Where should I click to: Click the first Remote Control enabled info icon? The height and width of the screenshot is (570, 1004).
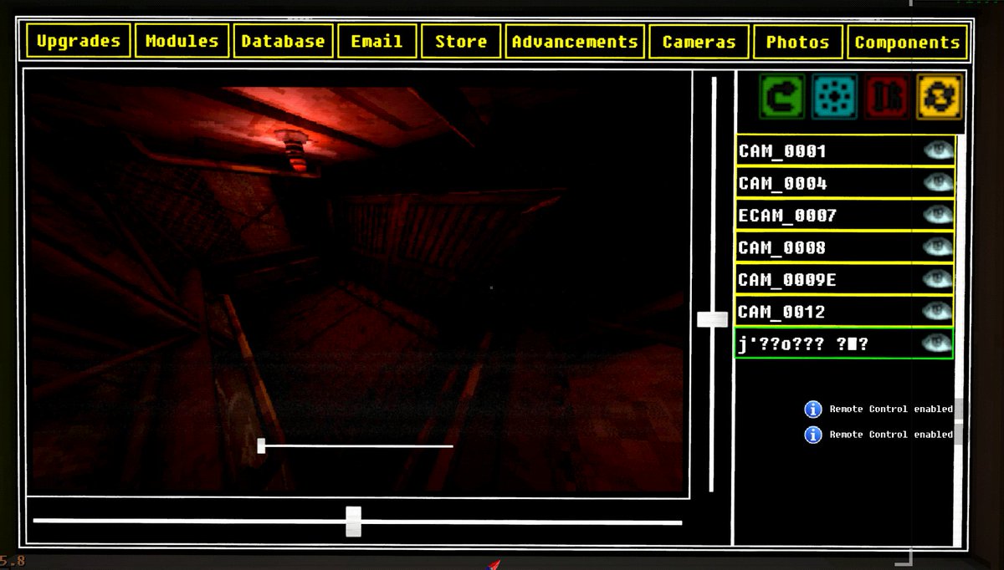pos(812,410)
